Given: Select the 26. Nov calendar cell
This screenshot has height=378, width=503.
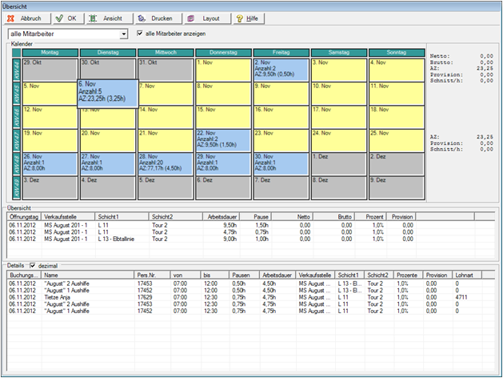Looking at the screenshot, I should (50, 164).
